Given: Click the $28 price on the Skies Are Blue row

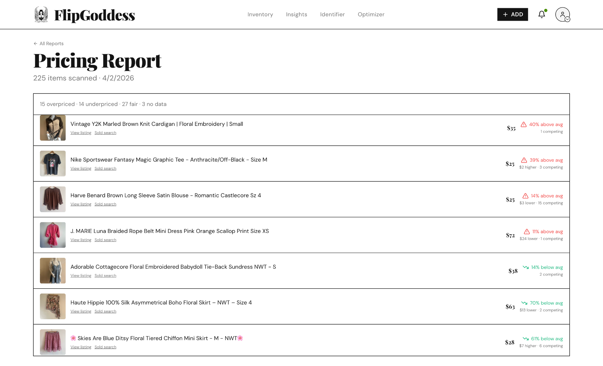Looking at the screenshot, I should point(509,342).
